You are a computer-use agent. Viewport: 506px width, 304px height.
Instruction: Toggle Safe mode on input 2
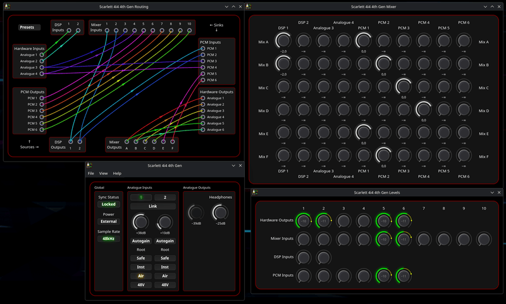click(165, 258)
